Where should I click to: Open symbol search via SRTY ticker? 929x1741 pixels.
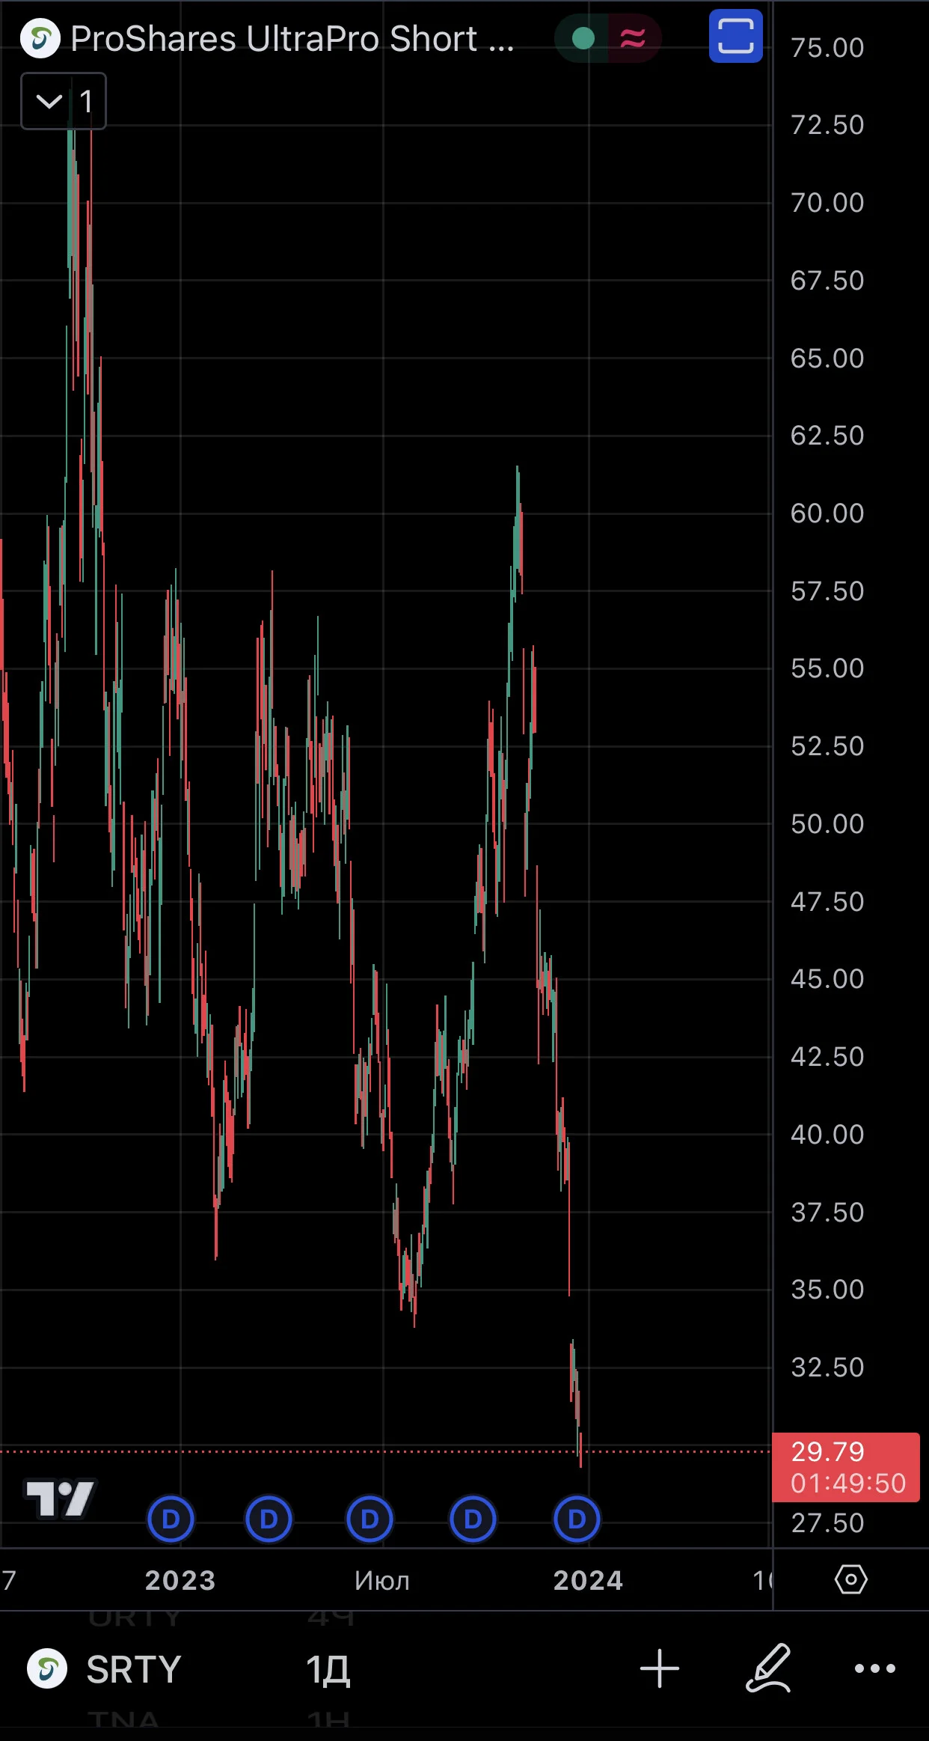(x=134, y=1669)
